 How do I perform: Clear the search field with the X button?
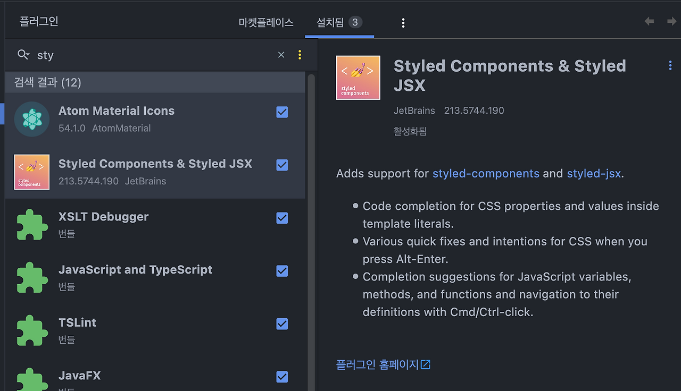pyautogui.click(x=281, y=55)
